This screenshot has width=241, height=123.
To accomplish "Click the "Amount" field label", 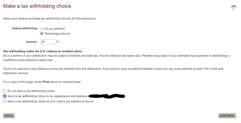I will [32, 42].
